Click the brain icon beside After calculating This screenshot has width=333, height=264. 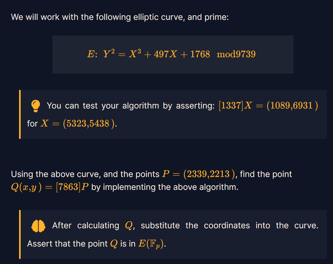pyautogui.click(x=38, y=226)
